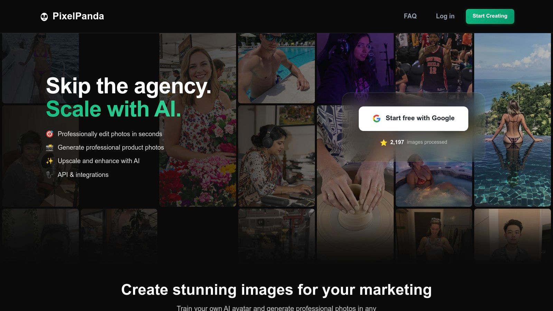The width and height of the screenshot is (553, 311).
Task: Click Start free with Google button
Action: point(413,119)
